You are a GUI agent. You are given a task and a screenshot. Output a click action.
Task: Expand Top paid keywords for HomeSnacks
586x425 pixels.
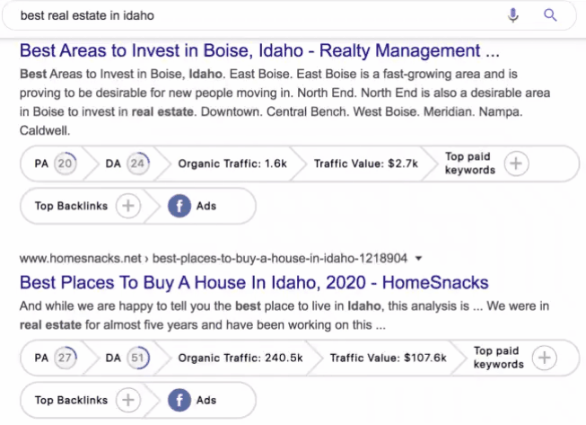click(x=545, y=358)
